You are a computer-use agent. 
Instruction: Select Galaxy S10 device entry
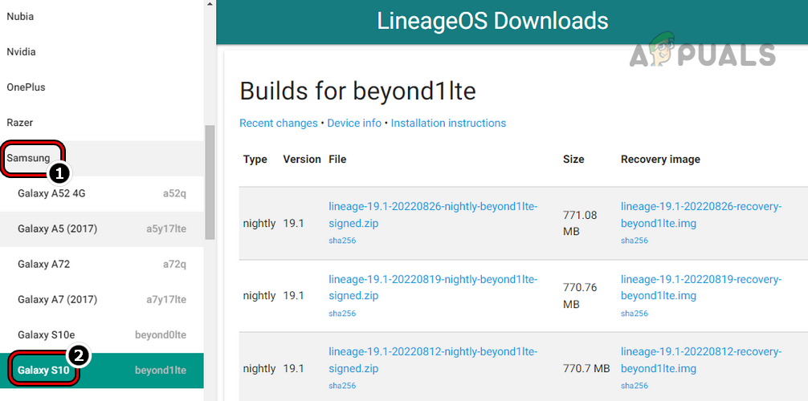point(44,370)
